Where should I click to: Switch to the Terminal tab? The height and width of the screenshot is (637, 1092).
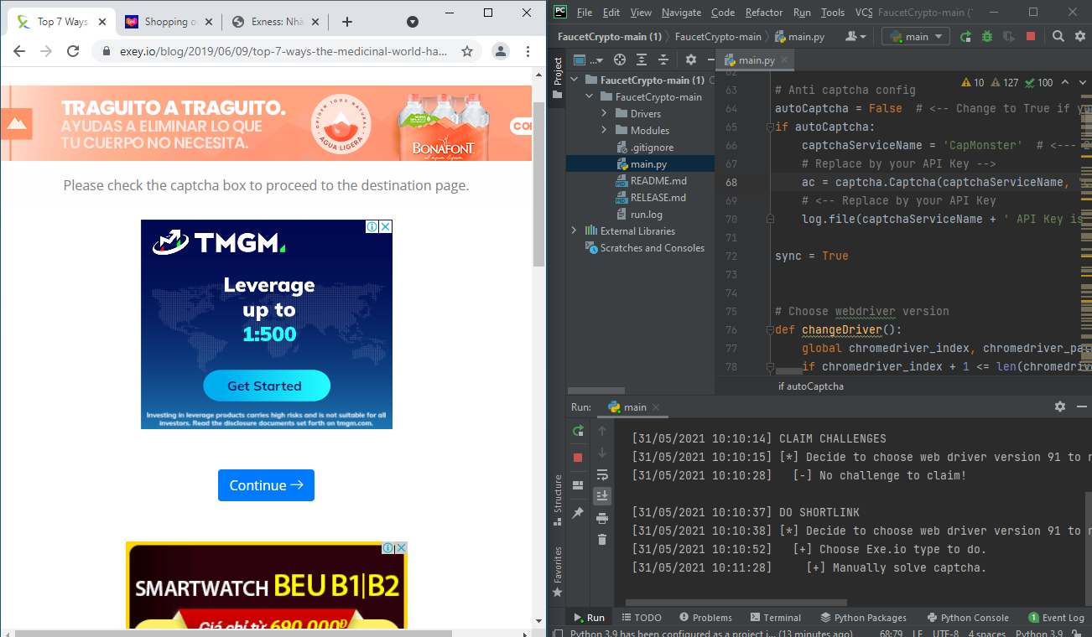coord(776,618)
